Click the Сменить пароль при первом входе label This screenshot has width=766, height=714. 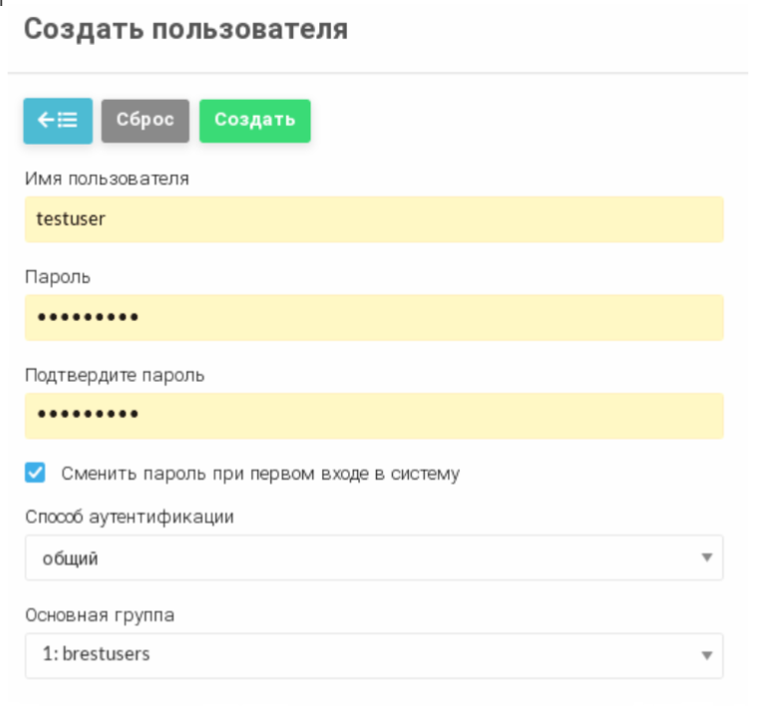(x=259, y=474)
